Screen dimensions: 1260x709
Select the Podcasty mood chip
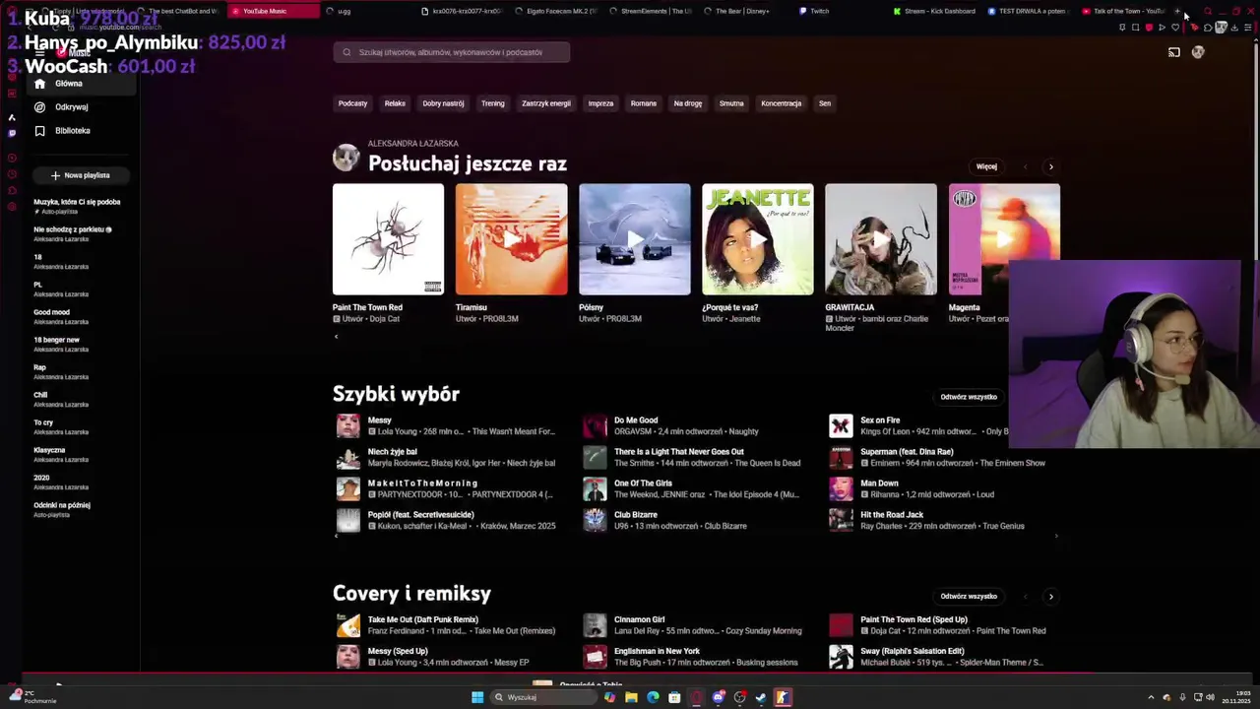[x=352, y=103]
